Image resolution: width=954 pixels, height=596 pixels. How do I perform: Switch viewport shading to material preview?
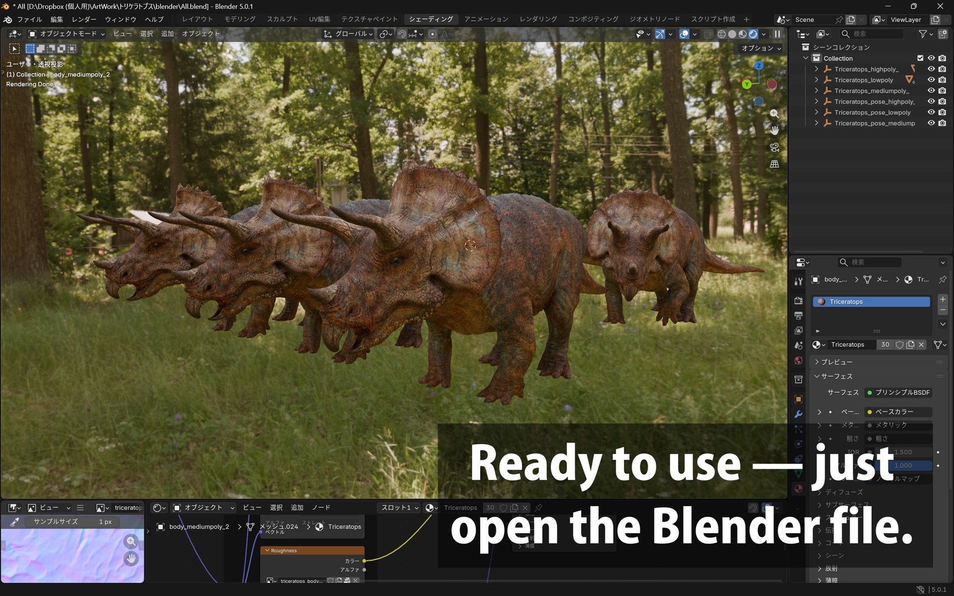coord(743,34)
